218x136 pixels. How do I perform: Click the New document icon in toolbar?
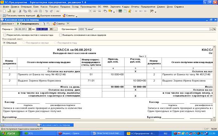[4, 11]
